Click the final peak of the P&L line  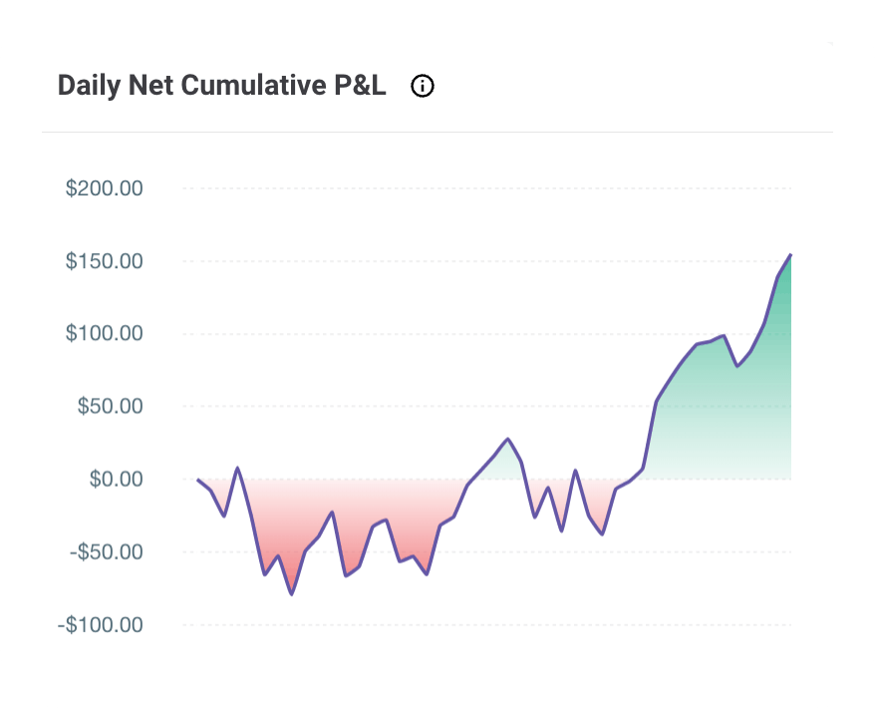point(790,255)
